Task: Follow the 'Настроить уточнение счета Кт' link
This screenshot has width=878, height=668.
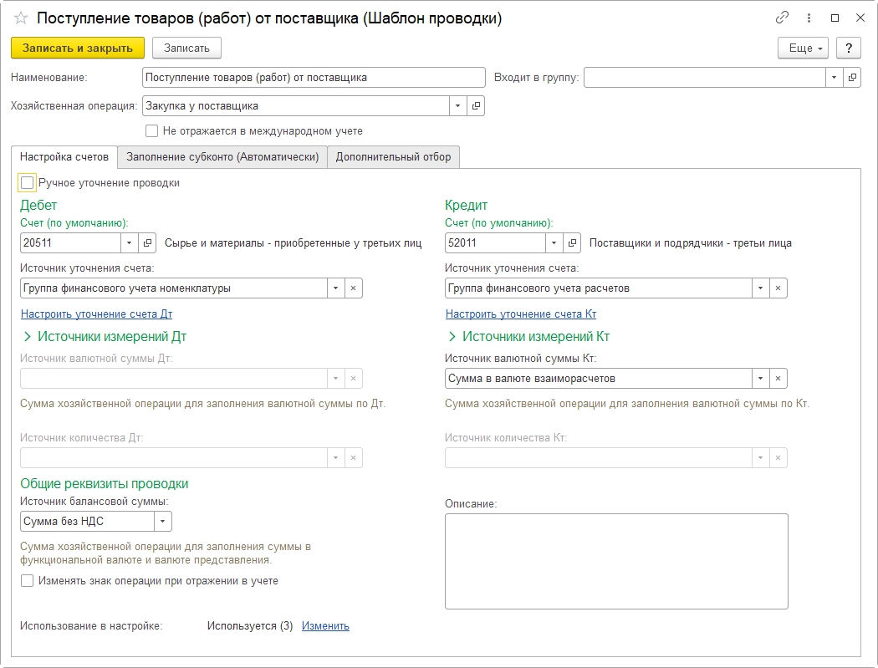Action: pos(520,314)
